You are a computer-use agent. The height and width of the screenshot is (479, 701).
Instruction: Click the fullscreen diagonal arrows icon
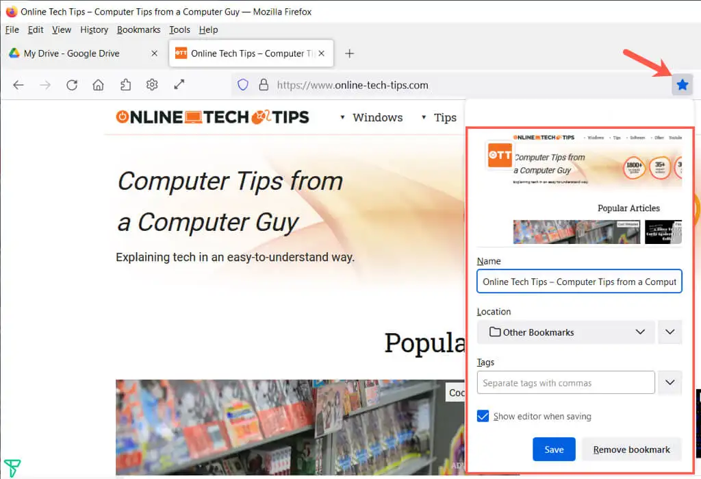click(x=179, y=85)
